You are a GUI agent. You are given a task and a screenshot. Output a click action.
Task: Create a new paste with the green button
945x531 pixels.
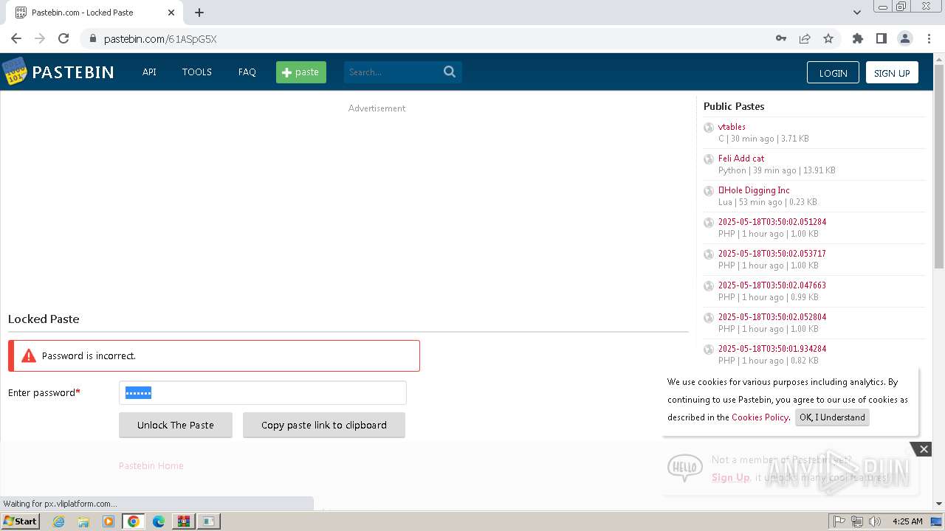click(301, 72)
